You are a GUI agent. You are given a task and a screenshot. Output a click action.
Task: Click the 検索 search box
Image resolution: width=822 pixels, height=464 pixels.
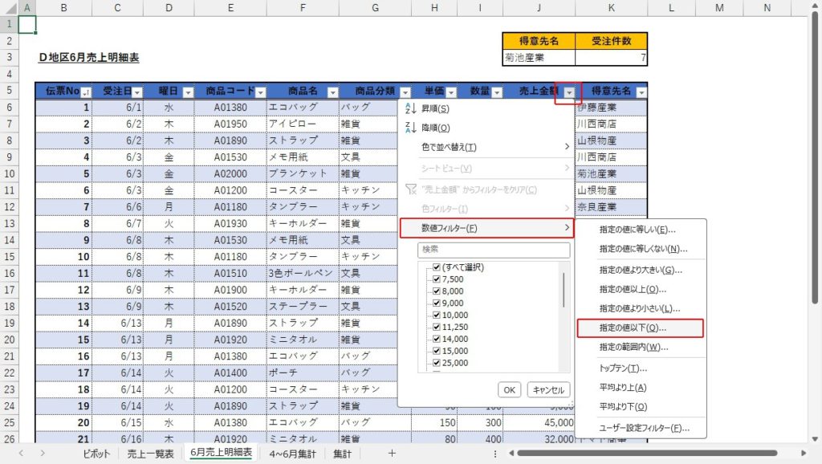point(493,250)
